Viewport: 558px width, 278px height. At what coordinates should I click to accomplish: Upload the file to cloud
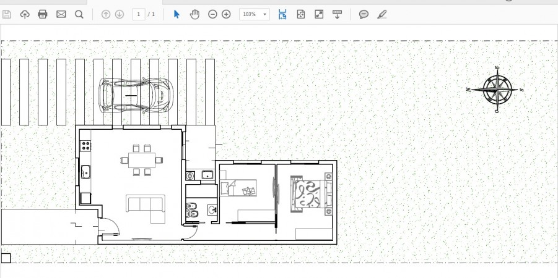coord(25,14)
